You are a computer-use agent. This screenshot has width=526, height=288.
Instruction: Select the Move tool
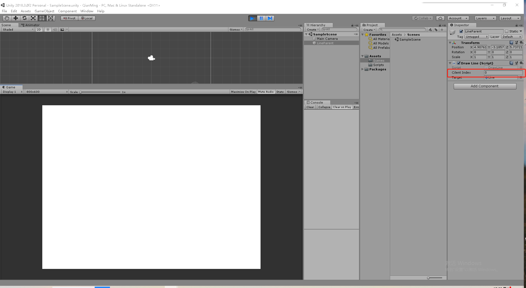tap(16, 18)
